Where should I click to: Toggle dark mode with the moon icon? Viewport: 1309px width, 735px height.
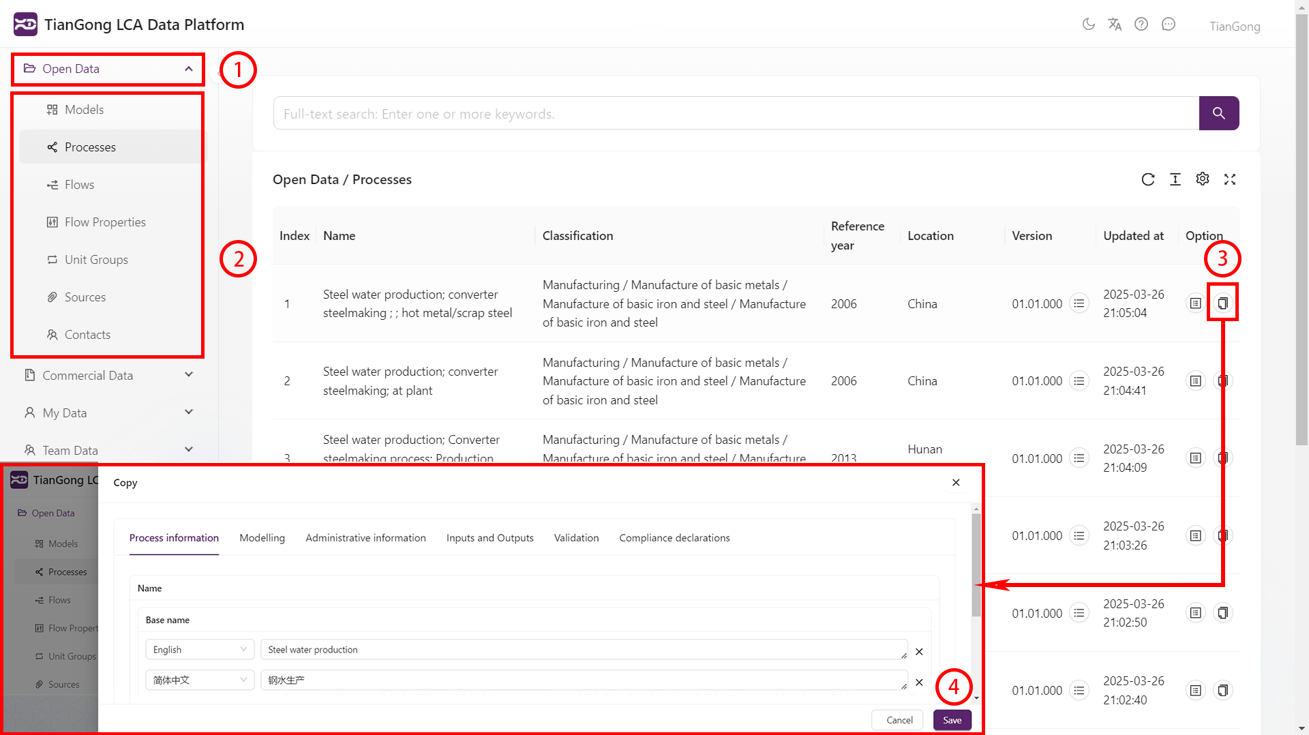pos(1089,25)
